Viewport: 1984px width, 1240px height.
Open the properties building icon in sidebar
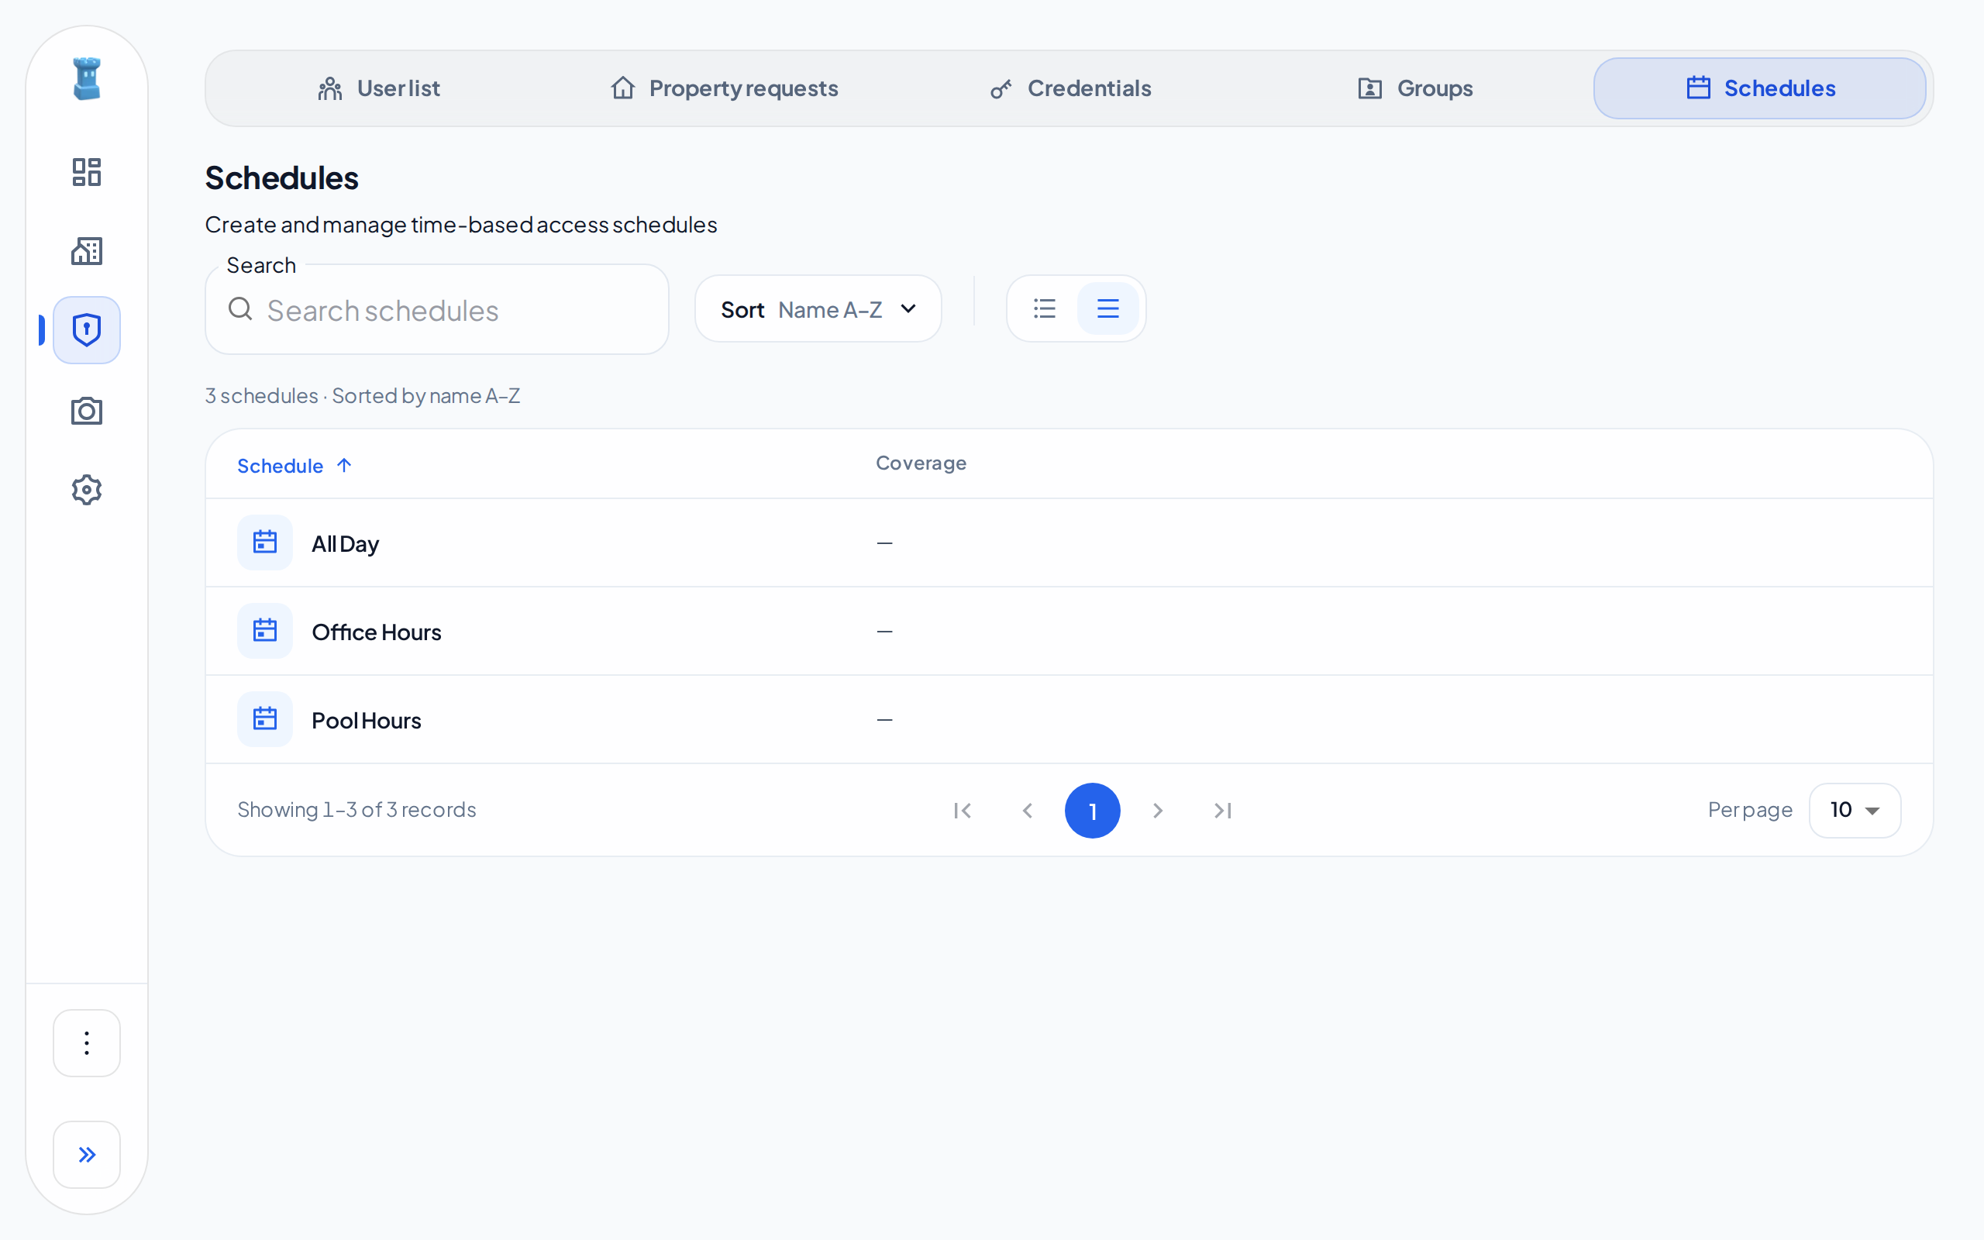pyautogui.click(x=87, y=251)
